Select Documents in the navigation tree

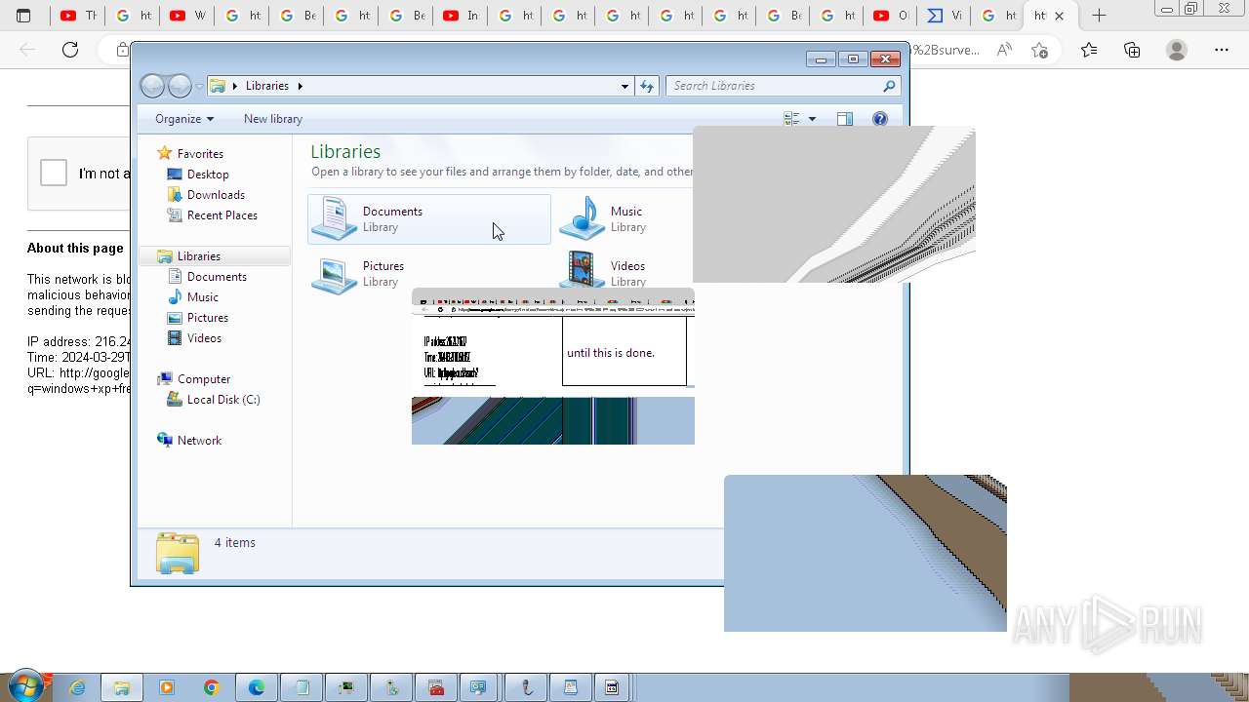point(217,277)
